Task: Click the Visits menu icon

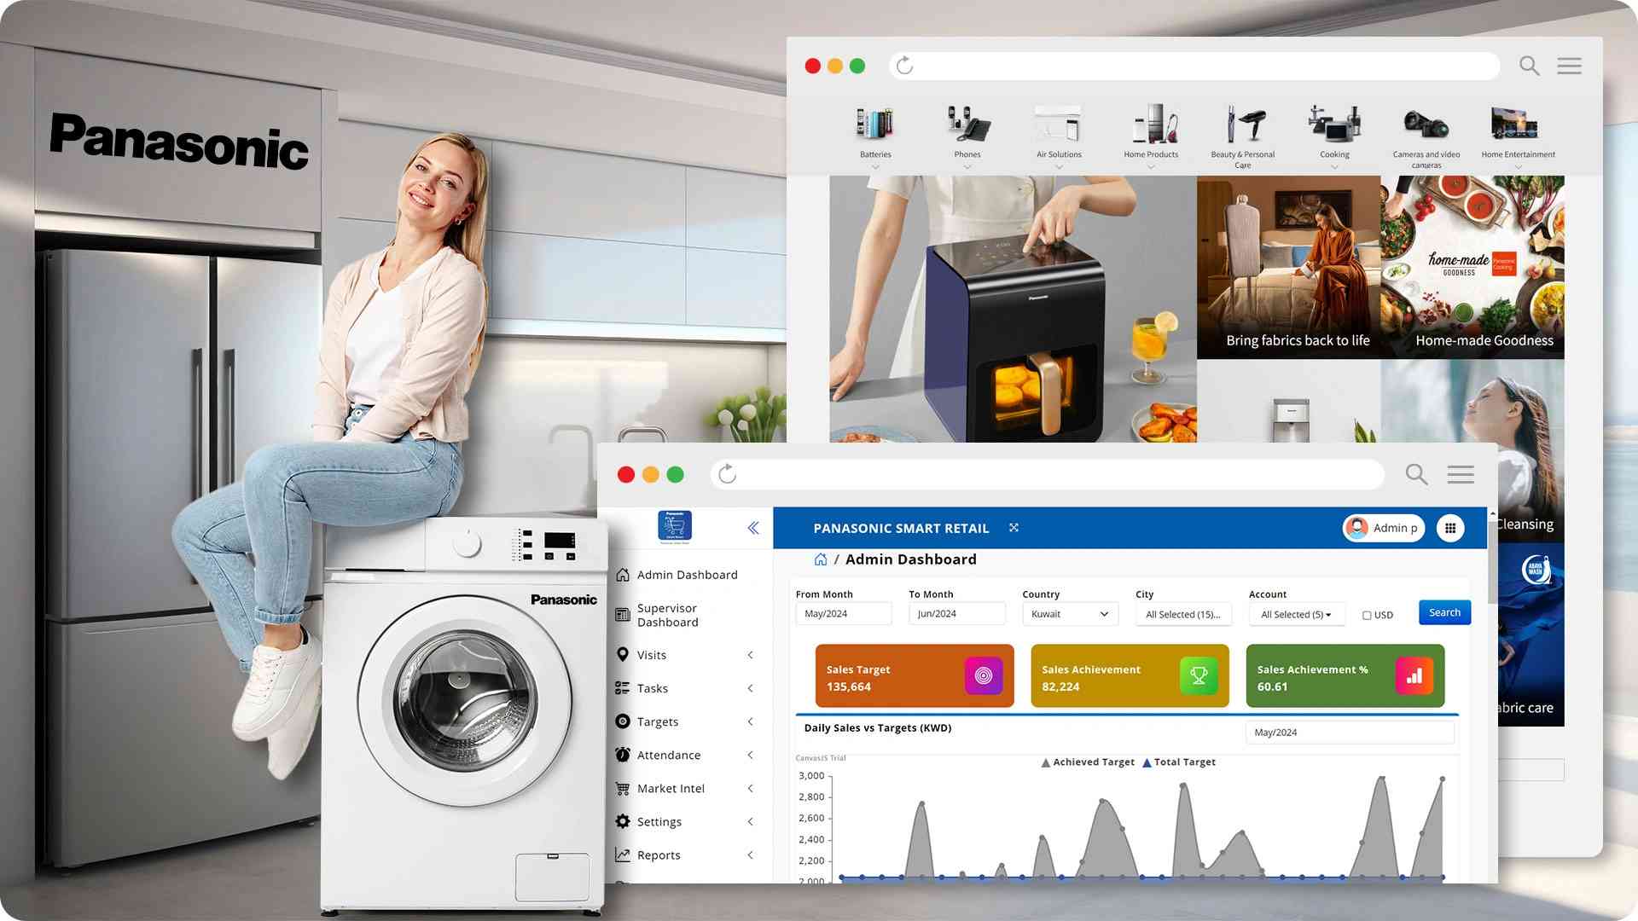Action: pyautogui.click(x=624, y=654)
